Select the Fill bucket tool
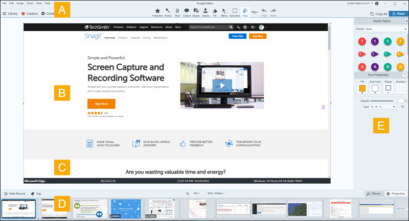The height and width of the screenshot is (221, 409). [215, 12]
